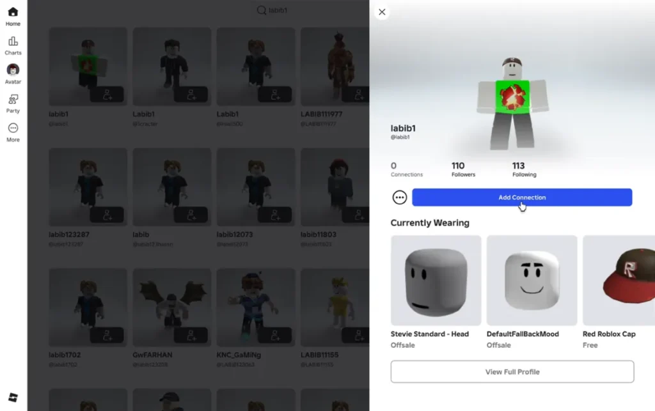Click the @labib1 handle in profile panel
Image resolution: width=655 pixels, height=411 pixels.
(x=400, y=137)
